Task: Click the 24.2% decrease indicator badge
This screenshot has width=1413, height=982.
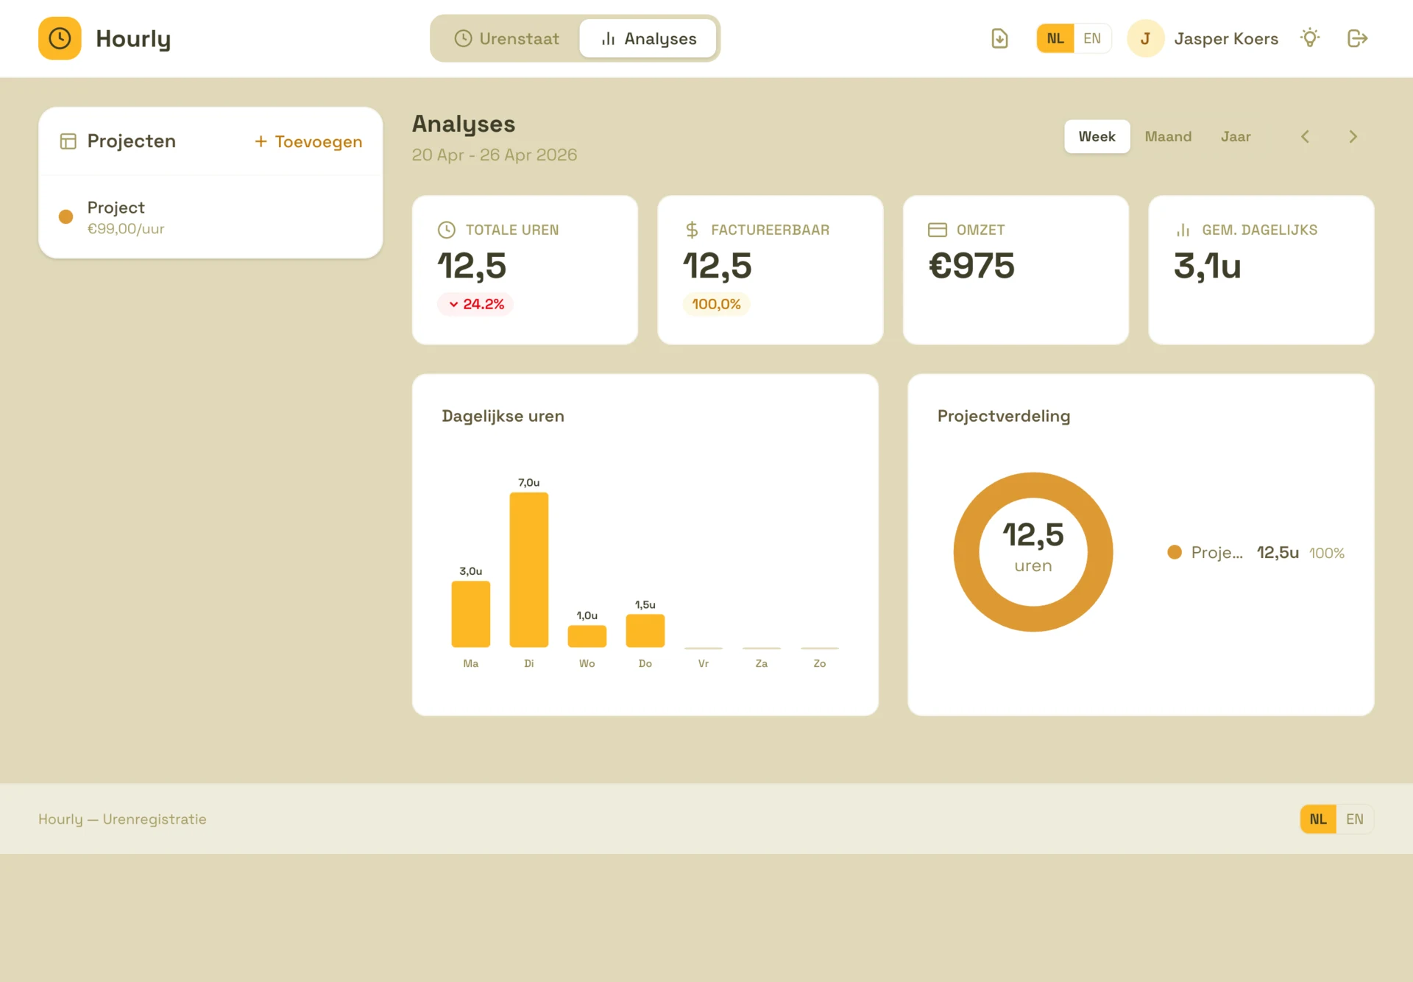Action: [476, 304]
